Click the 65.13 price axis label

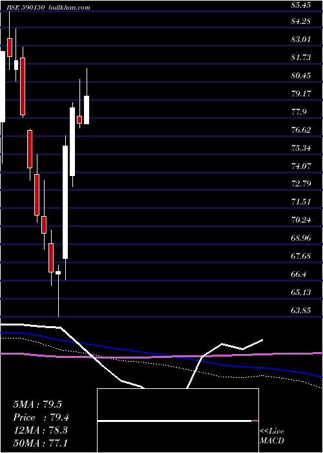click(x=301, y=293)
